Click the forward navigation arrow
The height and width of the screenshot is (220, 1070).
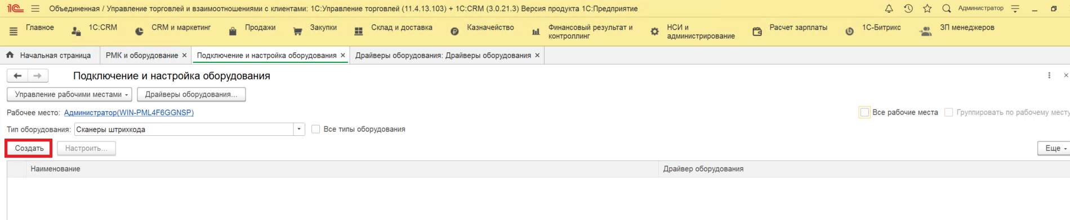(38, 76)
